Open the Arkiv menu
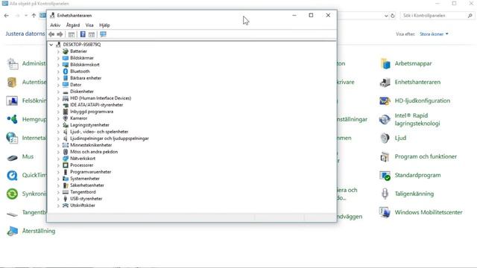Image resolution: width=477 pixels, height=268 pixels. (55, 25)
